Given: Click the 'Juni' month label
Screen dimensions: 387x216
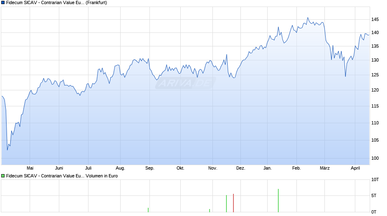Looking at the screenshot, I should pyautogui.click(x=59, y=168).
